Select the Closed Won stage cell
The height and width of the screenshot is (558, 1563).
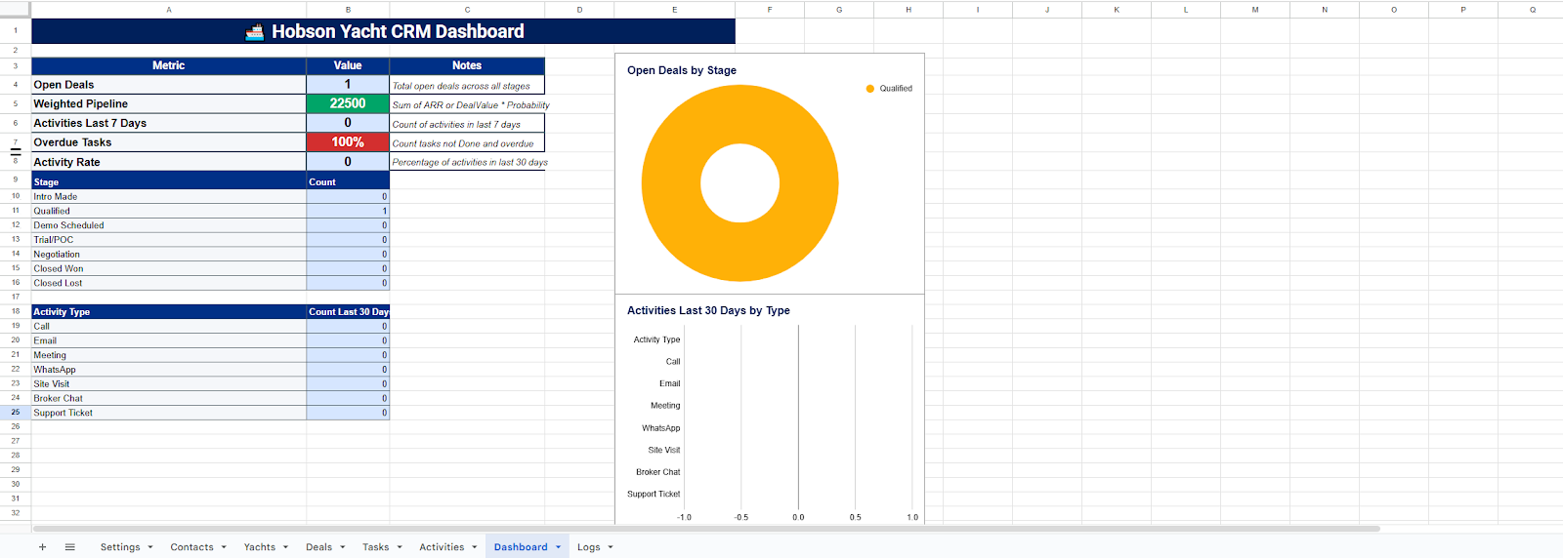[169, 268]
